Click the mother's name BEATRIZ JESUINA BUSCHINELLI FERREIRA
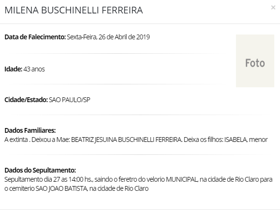 [126, 140]
